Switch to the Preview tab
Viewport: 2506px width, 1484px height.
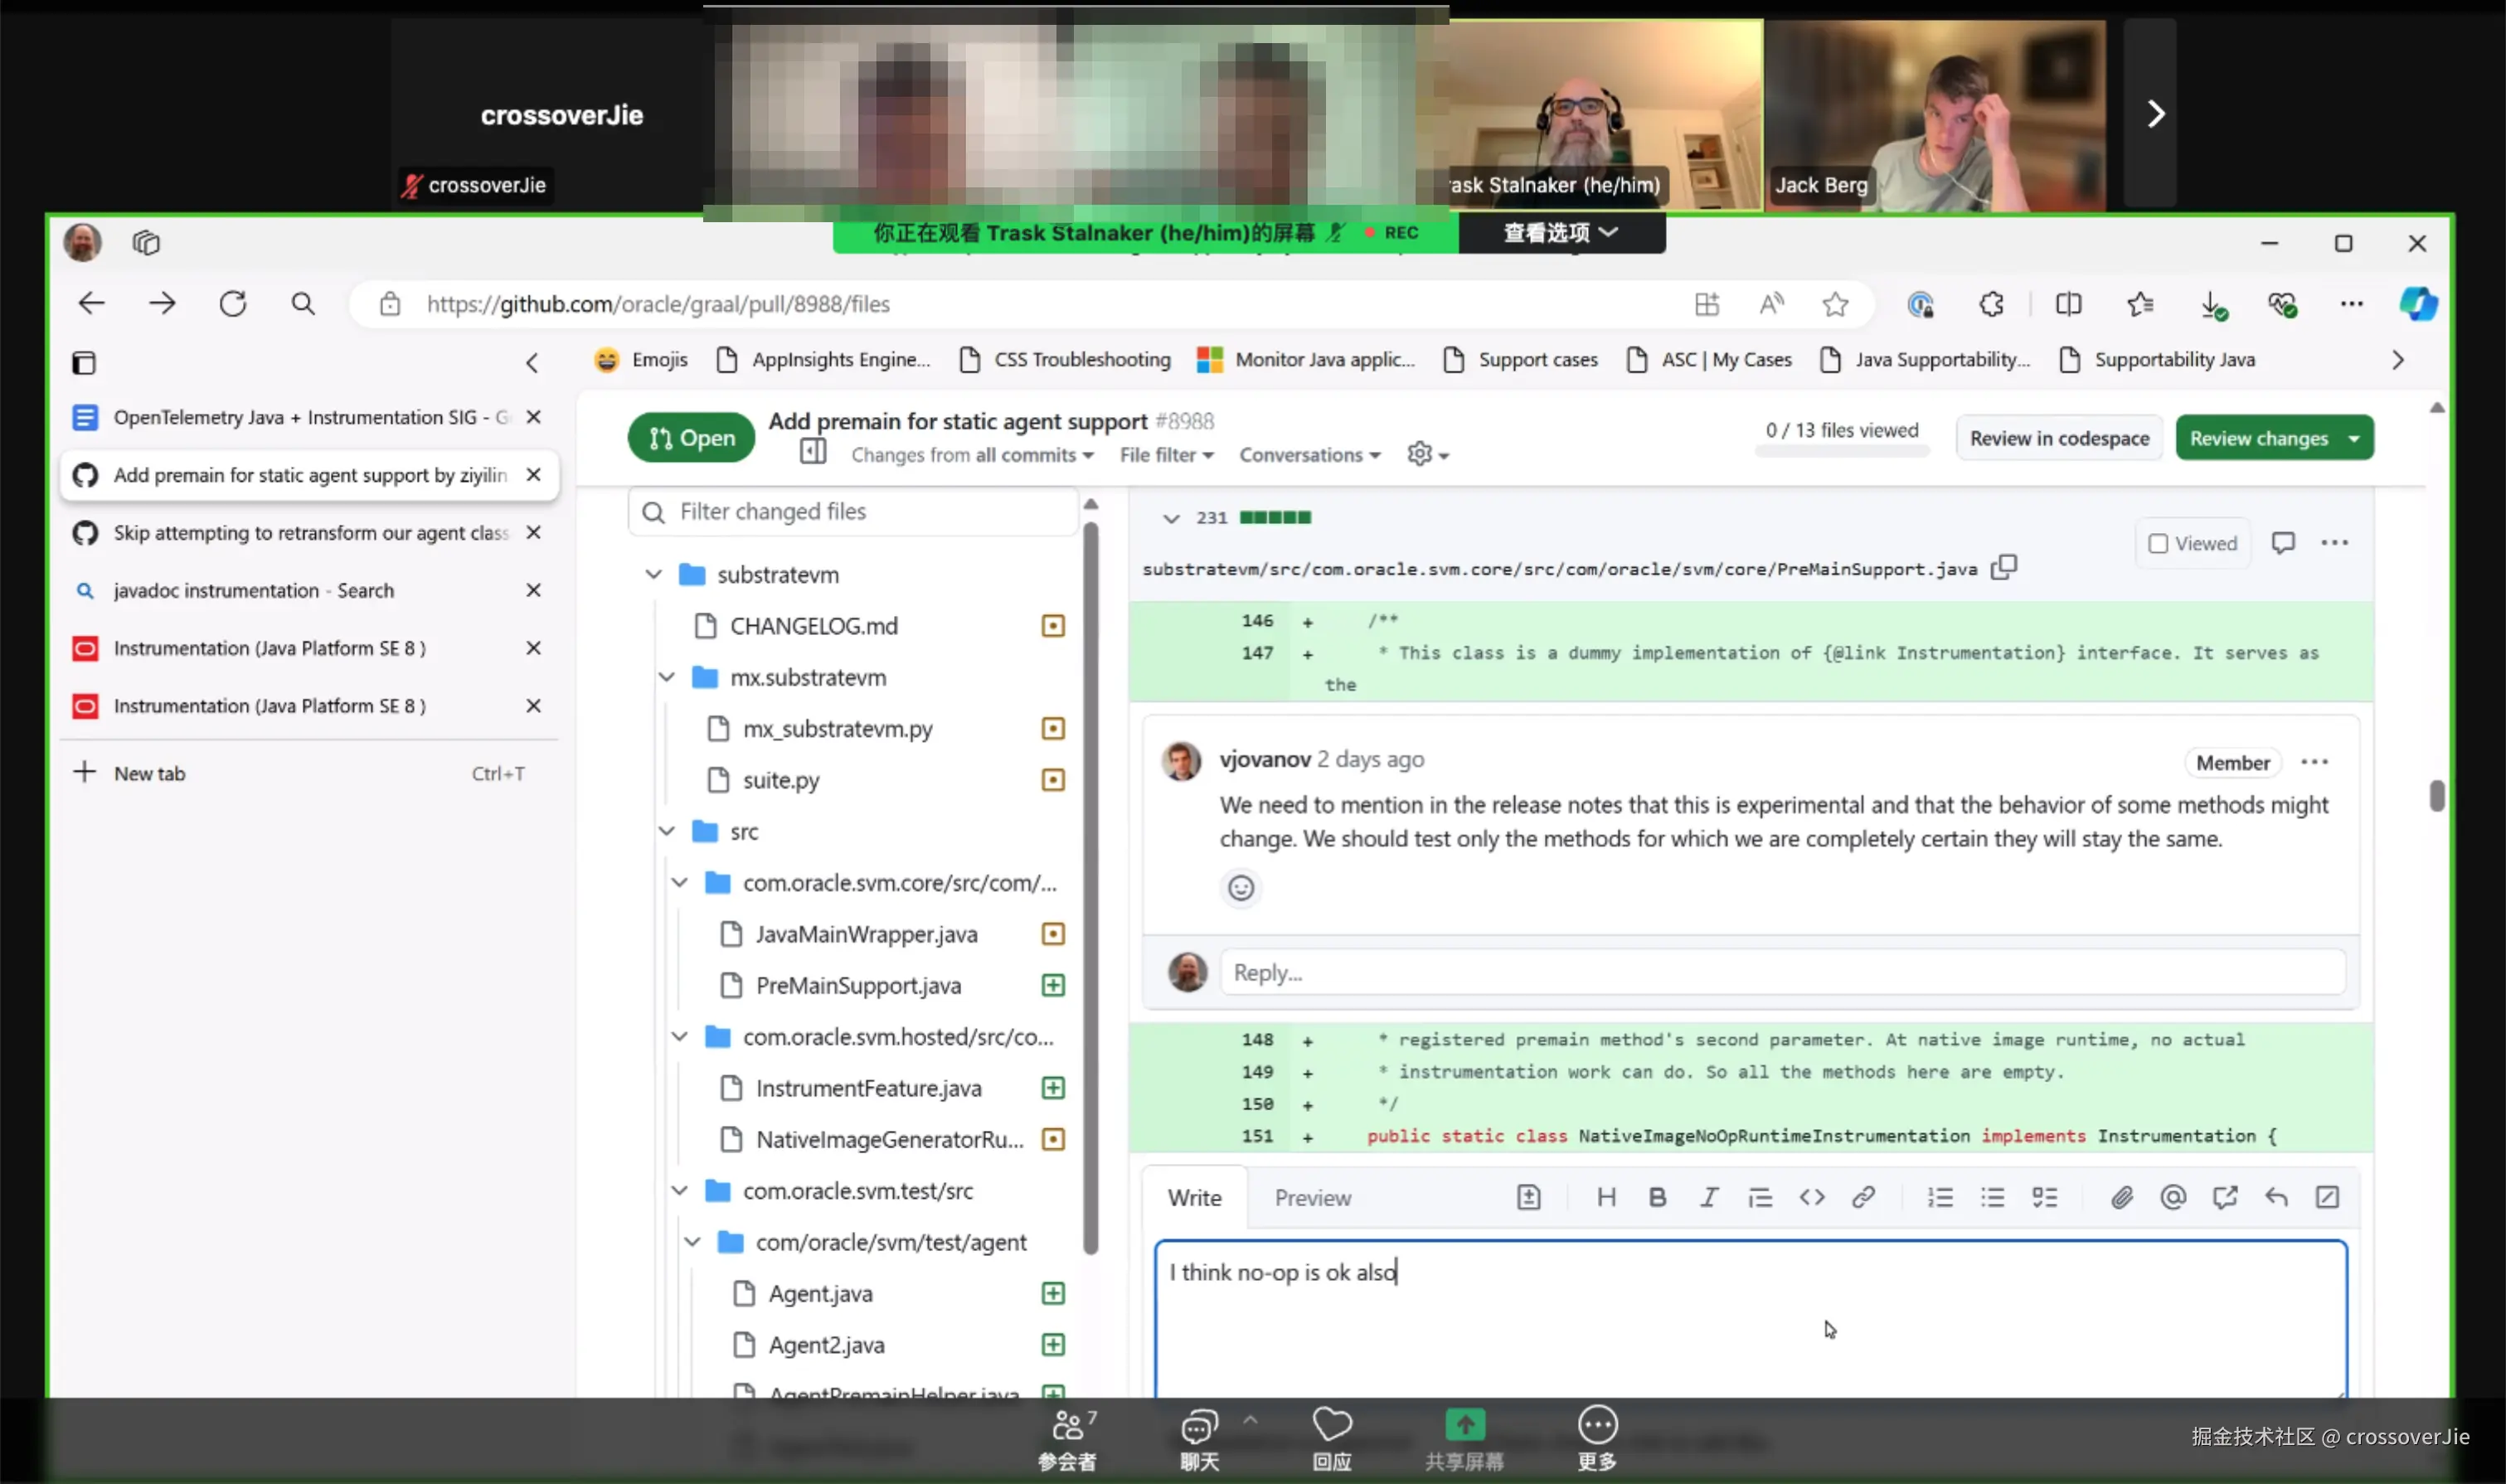1312,1198
